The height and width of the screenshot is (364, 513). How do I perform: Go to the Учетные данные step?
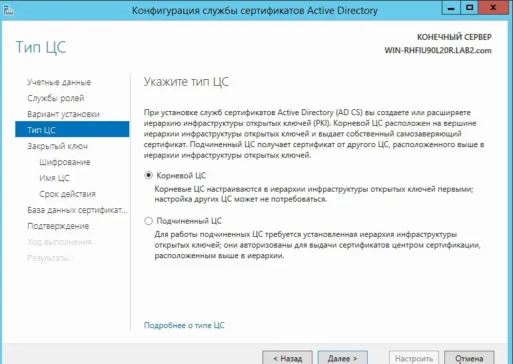pyautogui.click(x=59, y=83)
